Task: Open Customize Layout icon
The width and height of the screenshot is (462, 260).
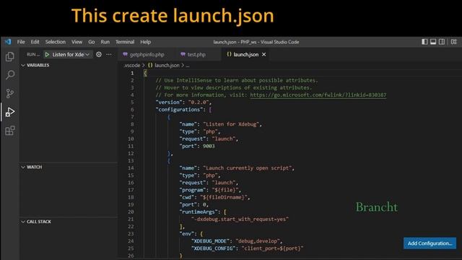Action: click(454, 42)
